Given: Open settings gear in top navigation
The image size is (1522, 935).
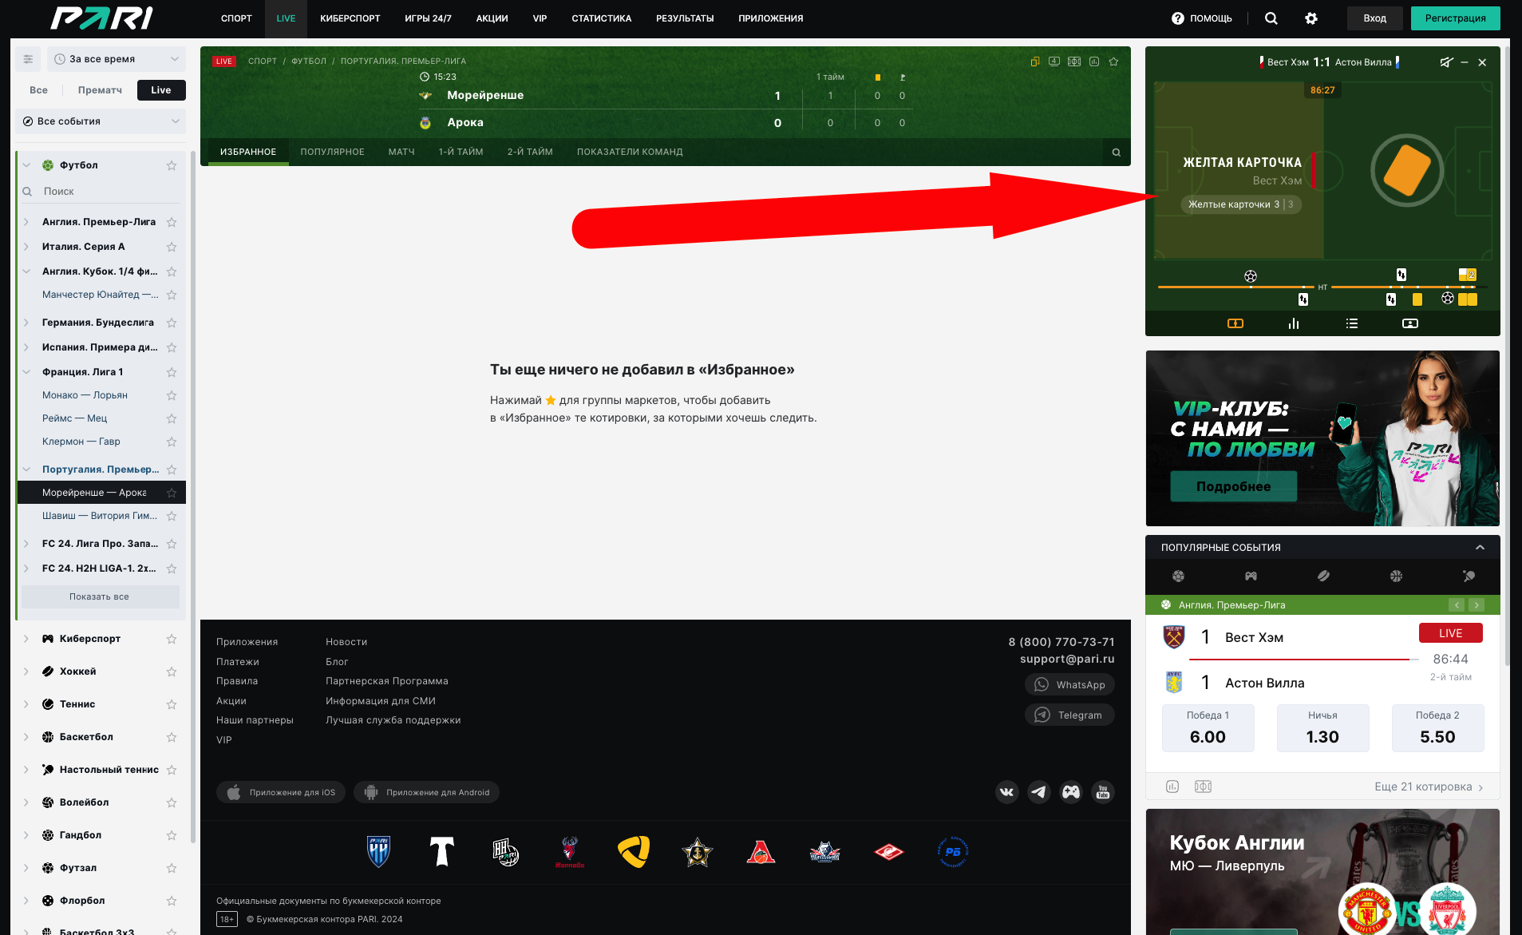Looking at the screenshot, I should [x=1311, y=18].
